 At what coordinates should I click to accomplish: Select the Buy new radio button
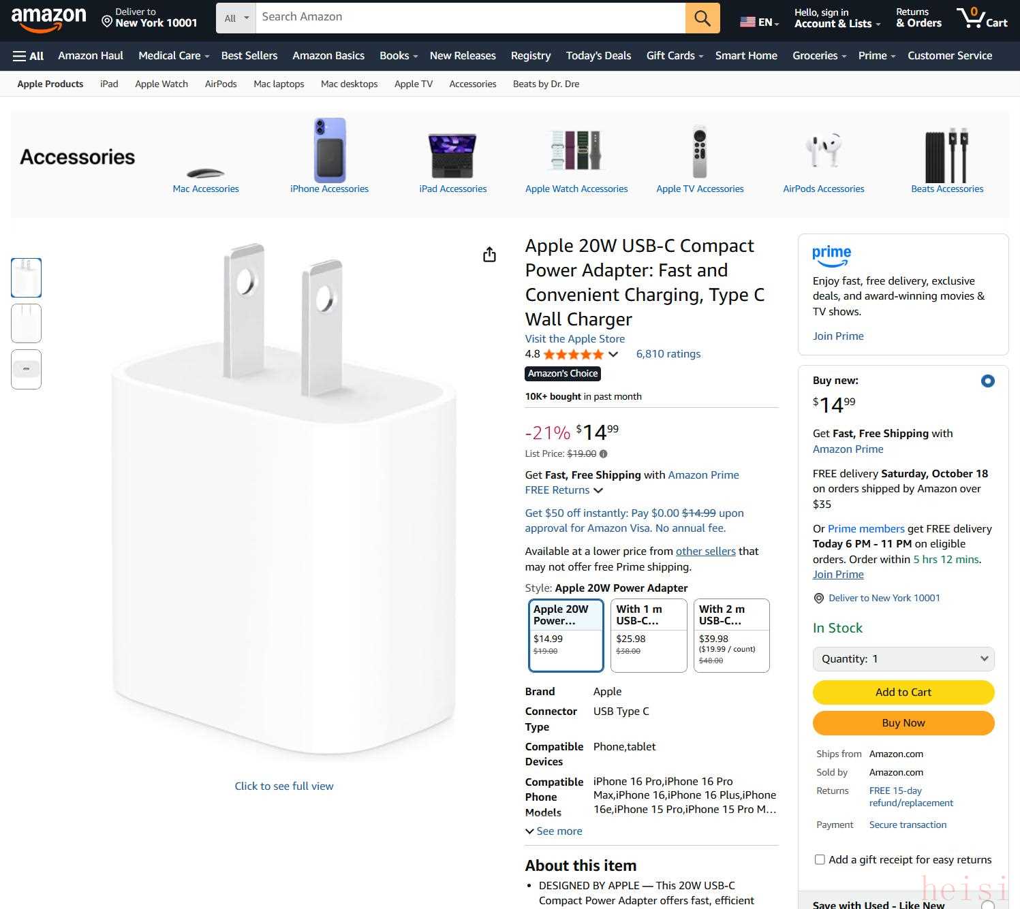pos(987,381)
